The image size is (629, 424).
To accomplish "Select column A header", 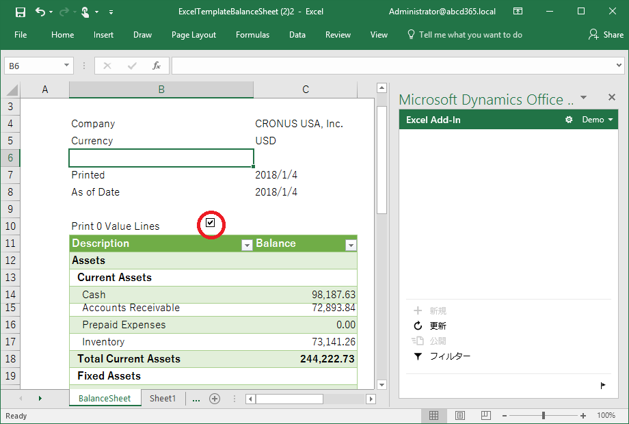I will point(45,90).
